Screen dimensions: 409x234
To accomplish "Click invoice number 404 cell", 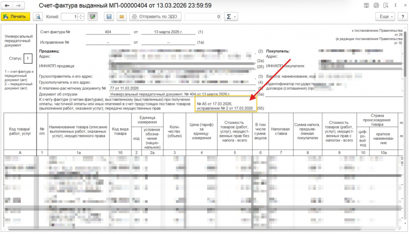I will click(x=108, y=32).
